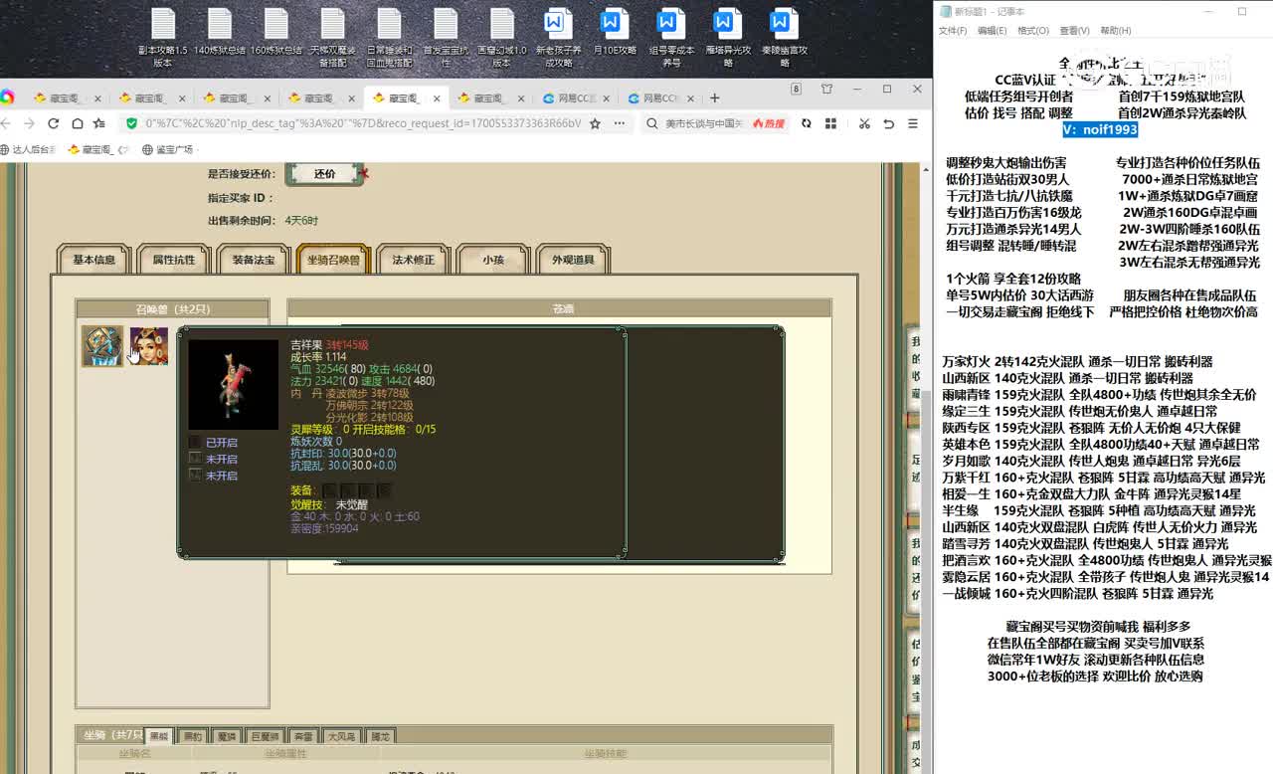The height and width of the screenshot is (774, 1273).
Task: Click highlighted text V: noif1993 in Notepad
Action: [x=1100, y=129]
